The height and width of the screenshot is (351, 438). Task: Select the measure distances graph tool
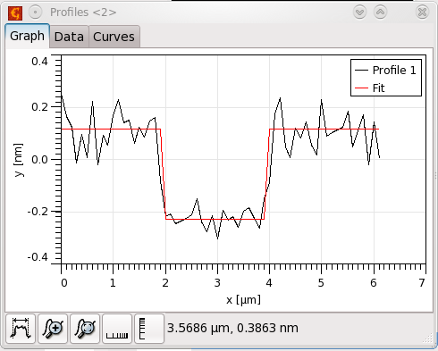[21, 329]
